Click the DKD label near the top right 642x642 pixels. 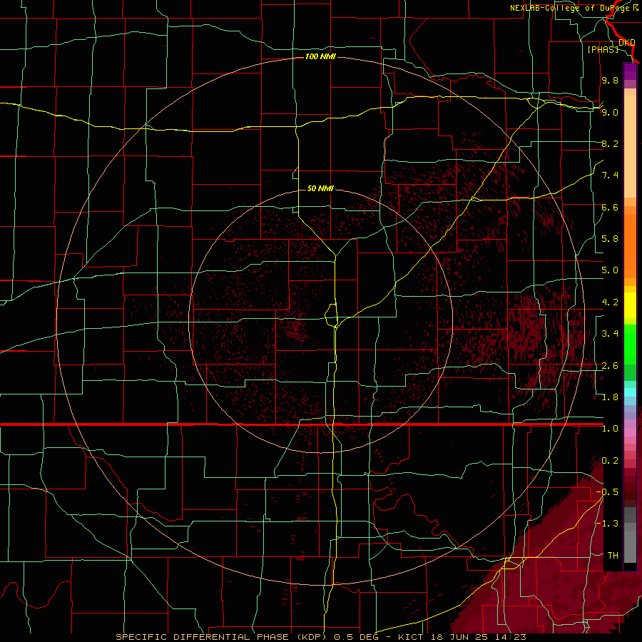click(x=627, y=42)
